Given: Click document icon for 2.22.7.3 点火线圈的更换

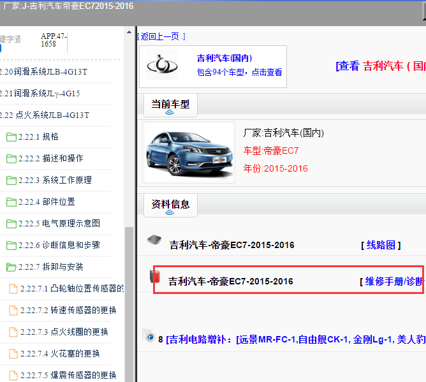Looking at the screenshot, I should (13, 332).
